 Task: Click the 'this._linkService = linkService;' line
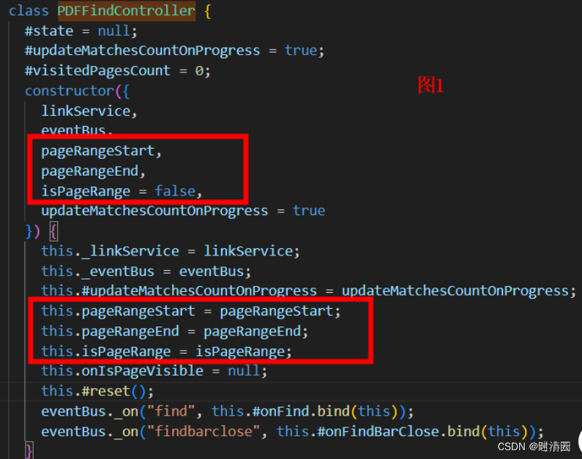click(x=171, y=251)
